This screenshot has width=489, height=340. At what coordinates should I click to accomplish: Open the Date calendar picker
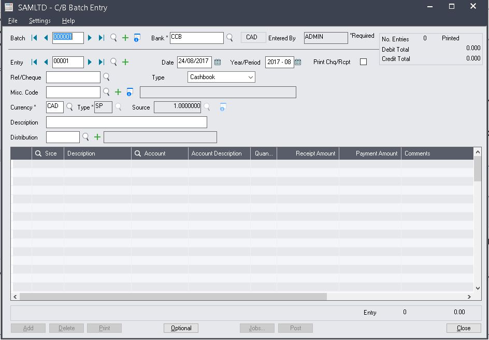point(218,62)
